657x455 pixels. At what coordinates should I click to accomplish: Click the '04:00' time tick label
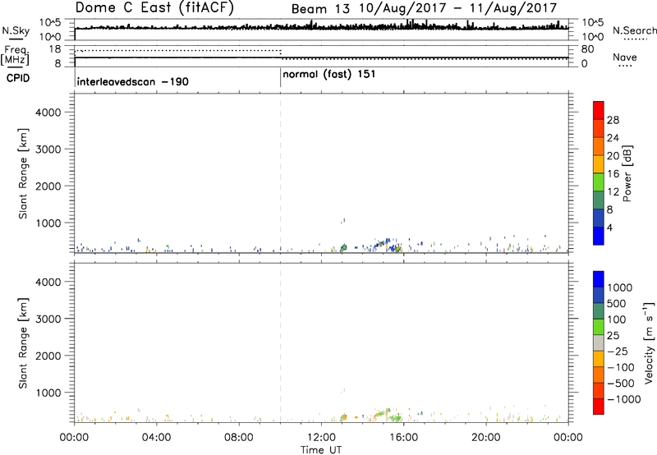[156, 438]
